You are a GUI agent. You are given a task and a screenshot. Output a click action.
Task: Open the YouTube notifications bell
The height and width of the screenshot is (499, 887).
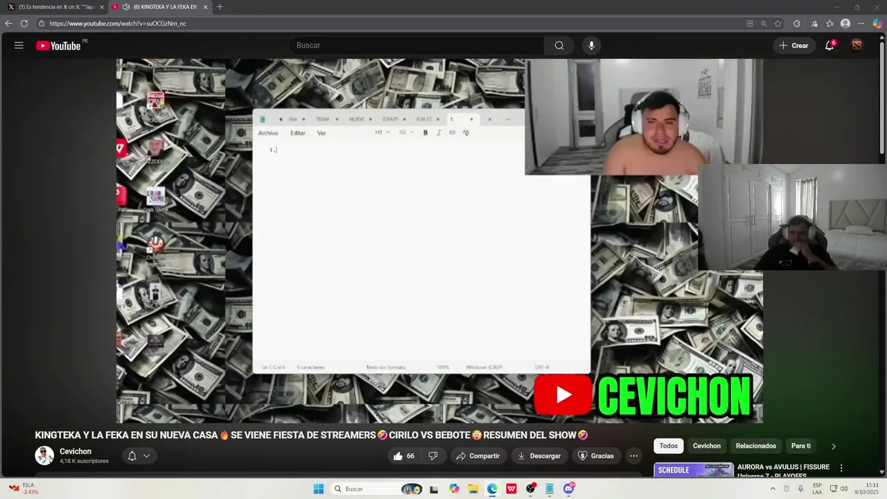point(829,46)
